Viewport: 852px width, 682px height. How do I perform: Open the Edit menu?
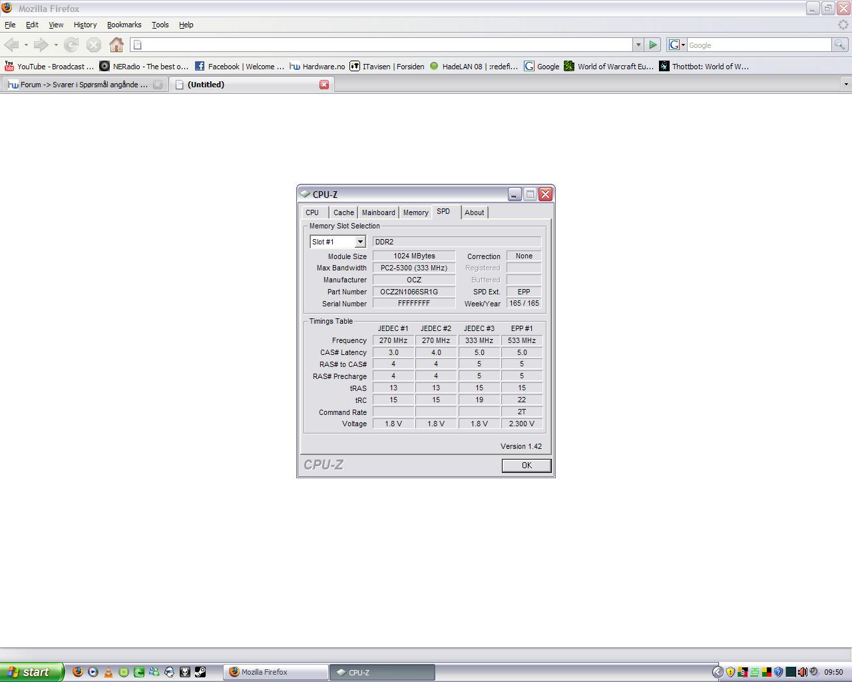32,25
